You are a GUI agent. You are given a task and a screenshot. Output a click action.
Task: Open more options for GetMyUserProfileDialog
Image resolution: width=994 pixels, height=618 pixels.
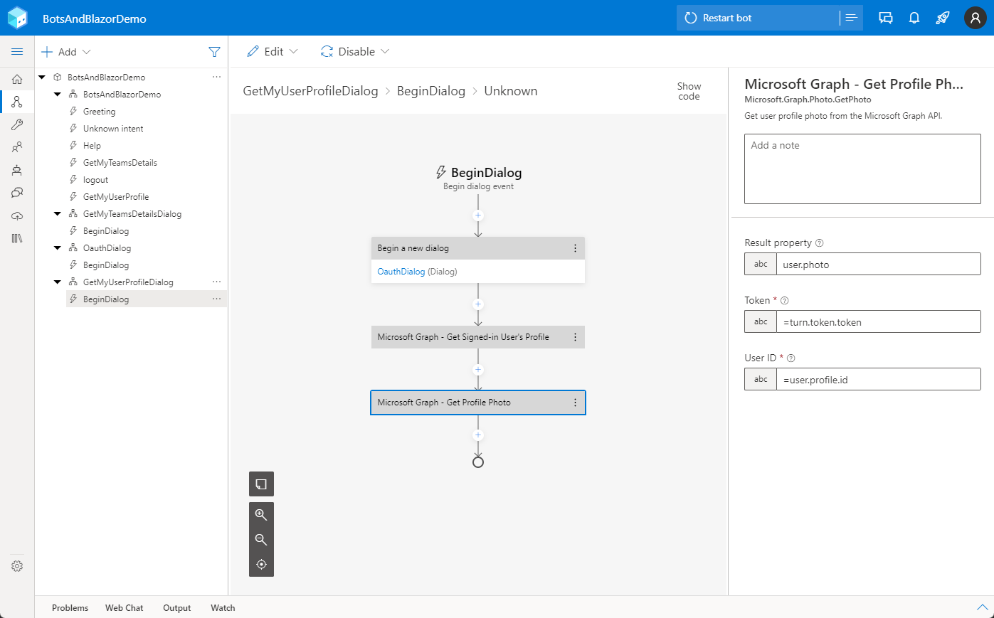216,282
